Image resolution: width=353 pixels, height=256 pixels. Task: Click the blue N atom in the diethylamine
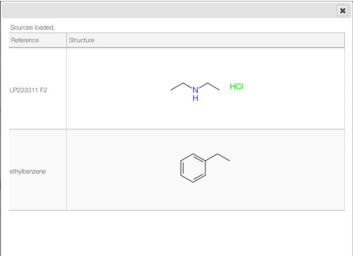195,90
